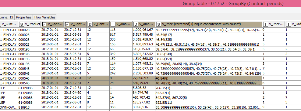Sort by the v_Cust... column header
The image size is (301, 111).
pos(9,24)
